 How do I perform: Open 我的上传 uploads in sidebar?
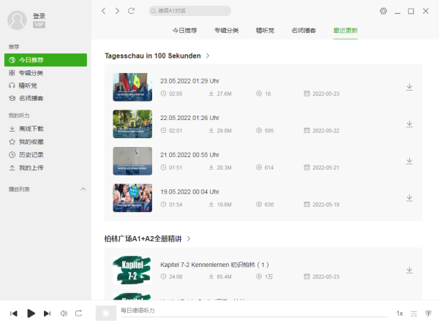tap(45, 168)
